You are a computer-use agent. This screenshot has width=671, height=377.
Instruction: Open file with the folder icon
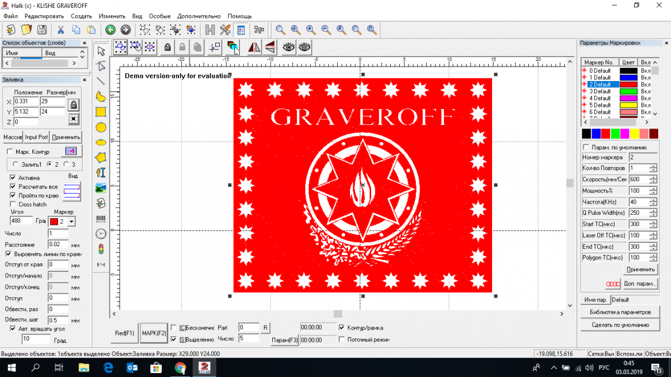click(x=26, y=29)
